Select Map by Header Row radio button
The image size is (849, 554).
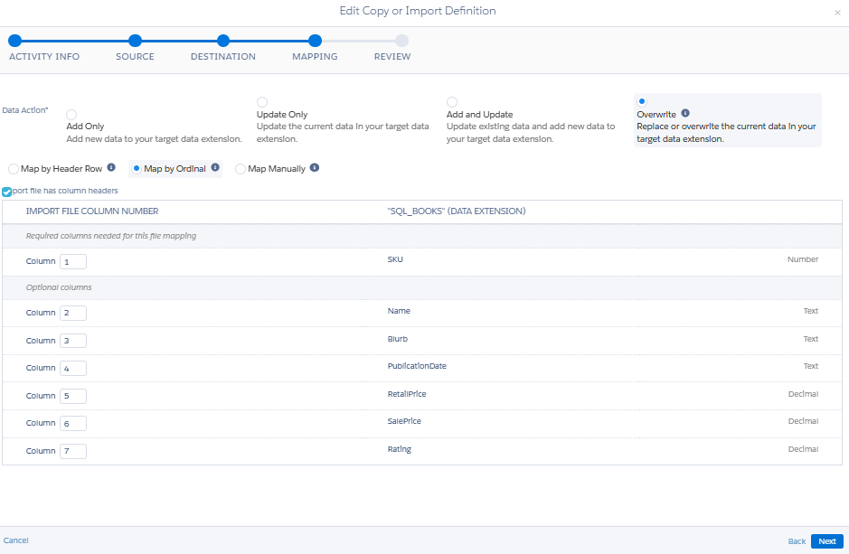[13, 168]
